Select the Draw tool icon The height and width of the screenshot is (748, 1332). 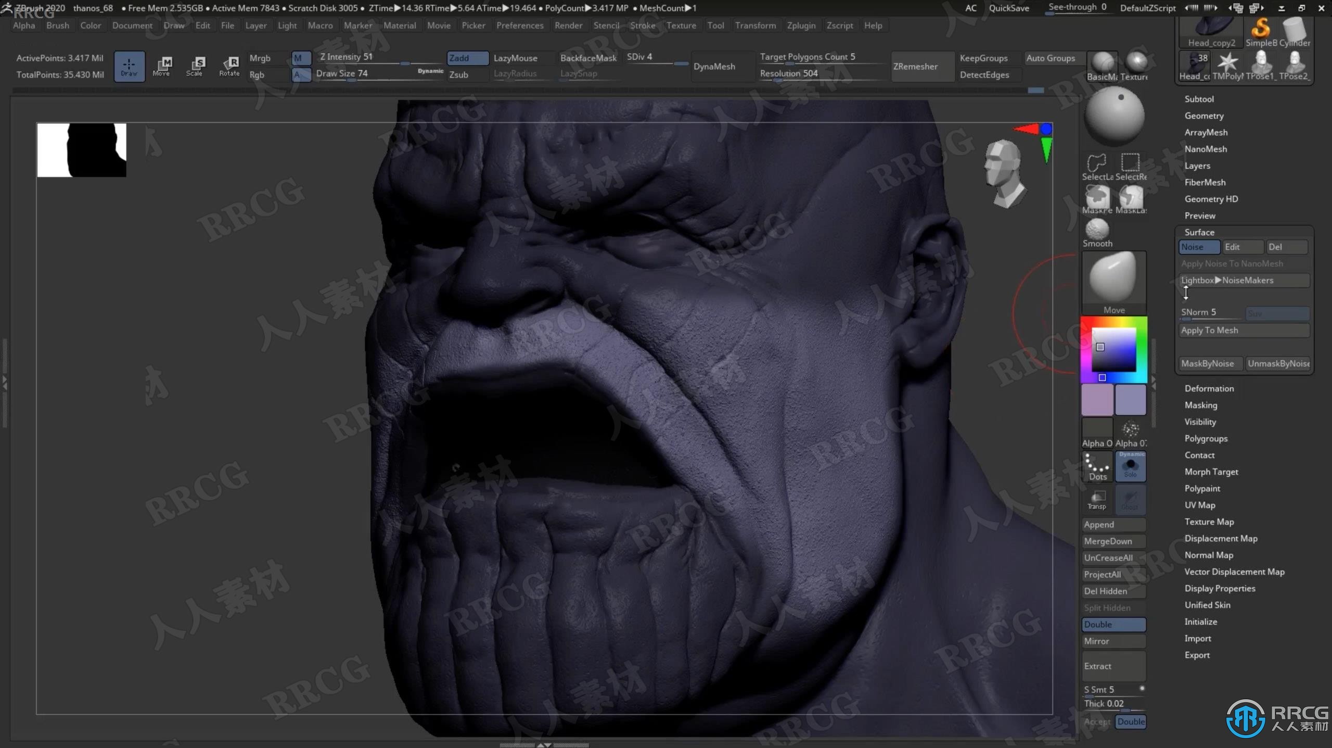tap(130, 66)
